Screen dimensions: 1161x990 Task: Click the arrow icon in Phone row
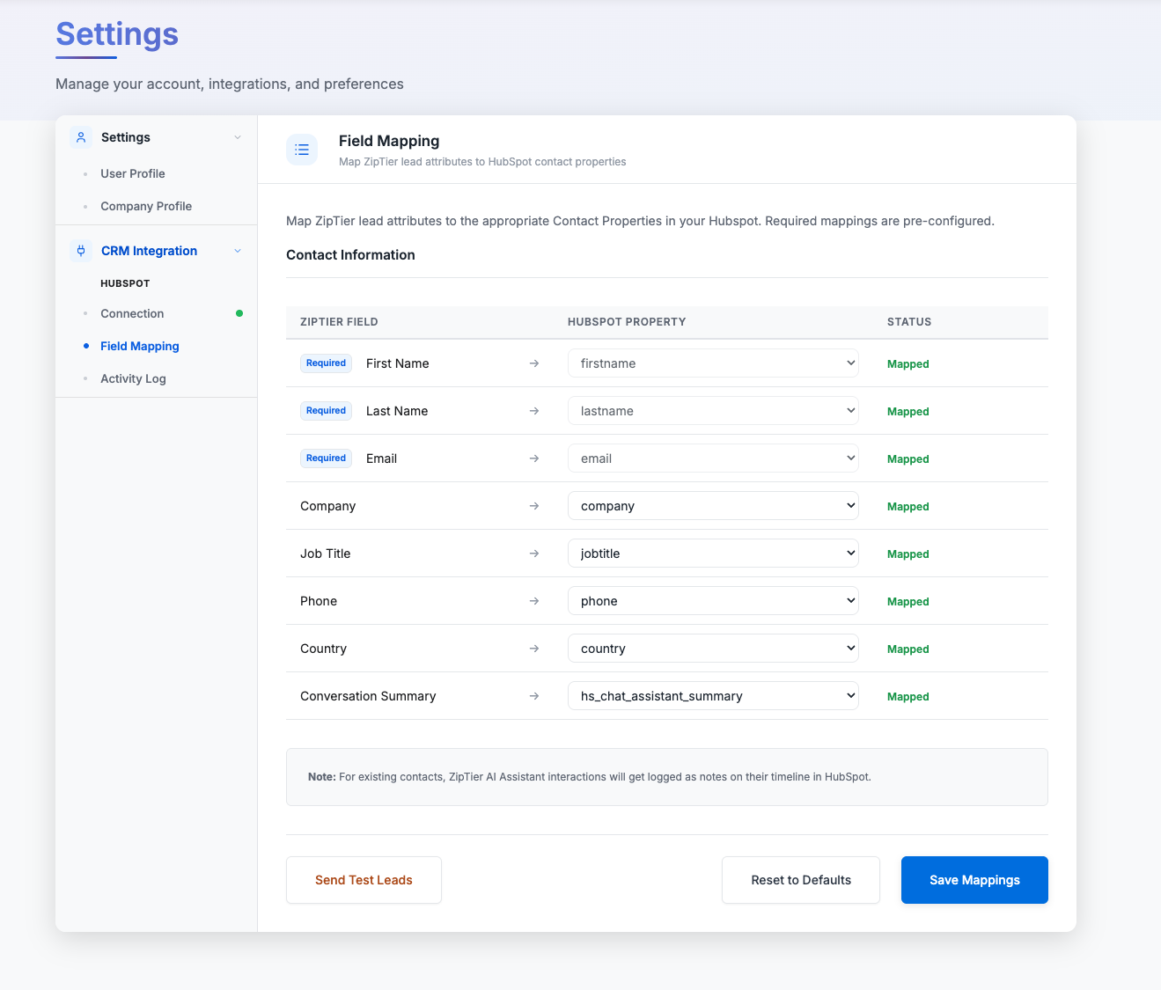click(x=534, y=601)
